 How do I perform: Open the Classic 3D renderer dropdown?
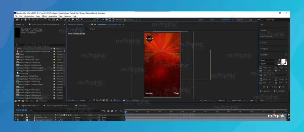pos(223,100)
